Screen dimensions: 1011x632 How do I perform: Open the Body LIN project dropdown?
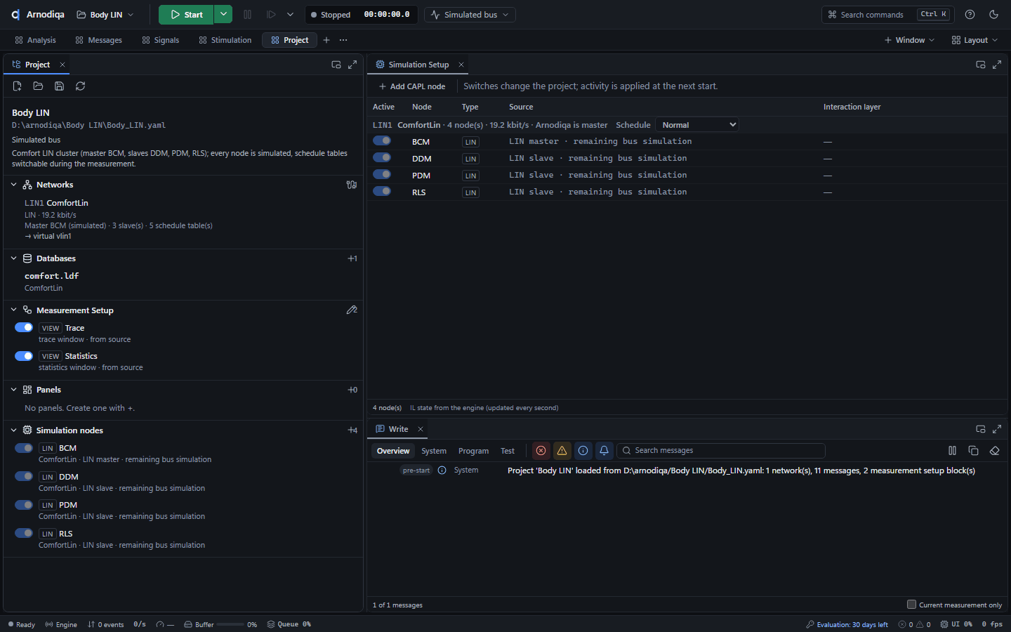pyautogui.click(x=105, y=15)
